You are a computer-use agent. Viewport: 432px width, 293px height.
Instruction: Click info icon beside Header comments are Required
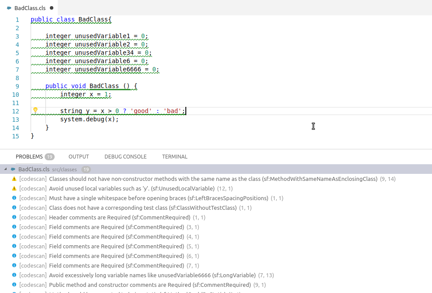(14, 217)
